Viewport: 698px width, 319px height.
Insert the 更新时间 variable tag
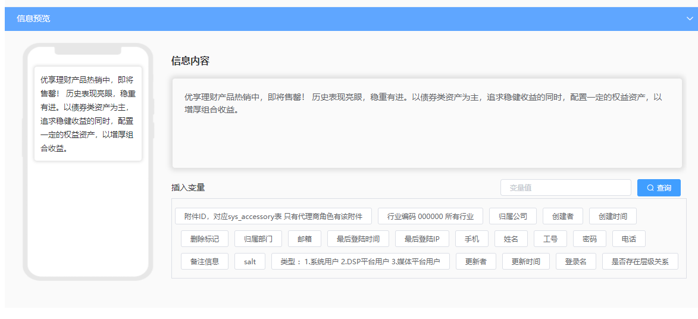point(525,261)
